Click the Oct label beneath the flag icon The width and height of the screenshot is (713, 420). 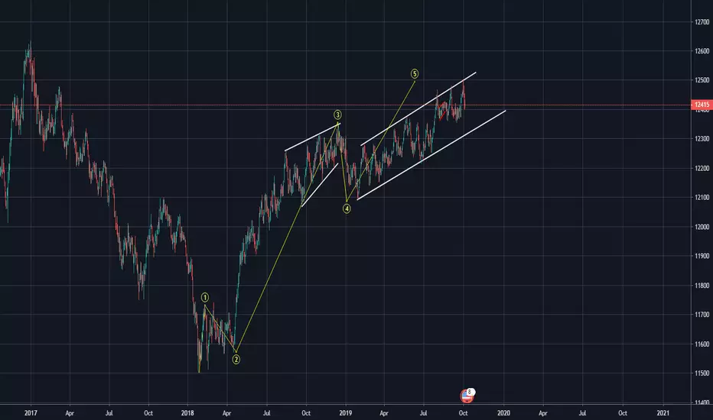(x=463, y=412)
